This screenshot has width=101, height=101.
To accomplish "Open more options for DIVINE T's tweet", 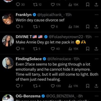I will point(97,37).
